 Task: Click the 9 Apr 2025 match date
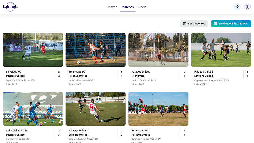(x=11, y=84)
